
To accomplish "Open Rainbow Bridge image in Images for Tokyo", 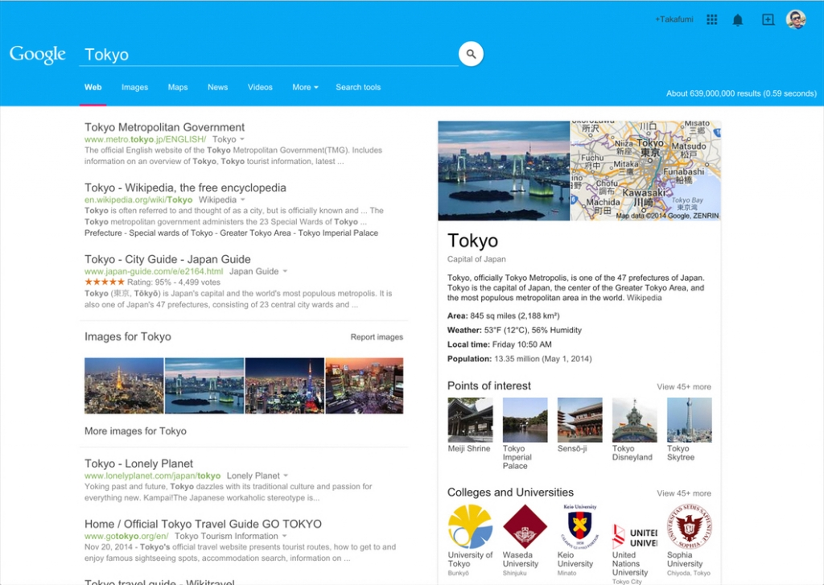I will pos(204,385).
